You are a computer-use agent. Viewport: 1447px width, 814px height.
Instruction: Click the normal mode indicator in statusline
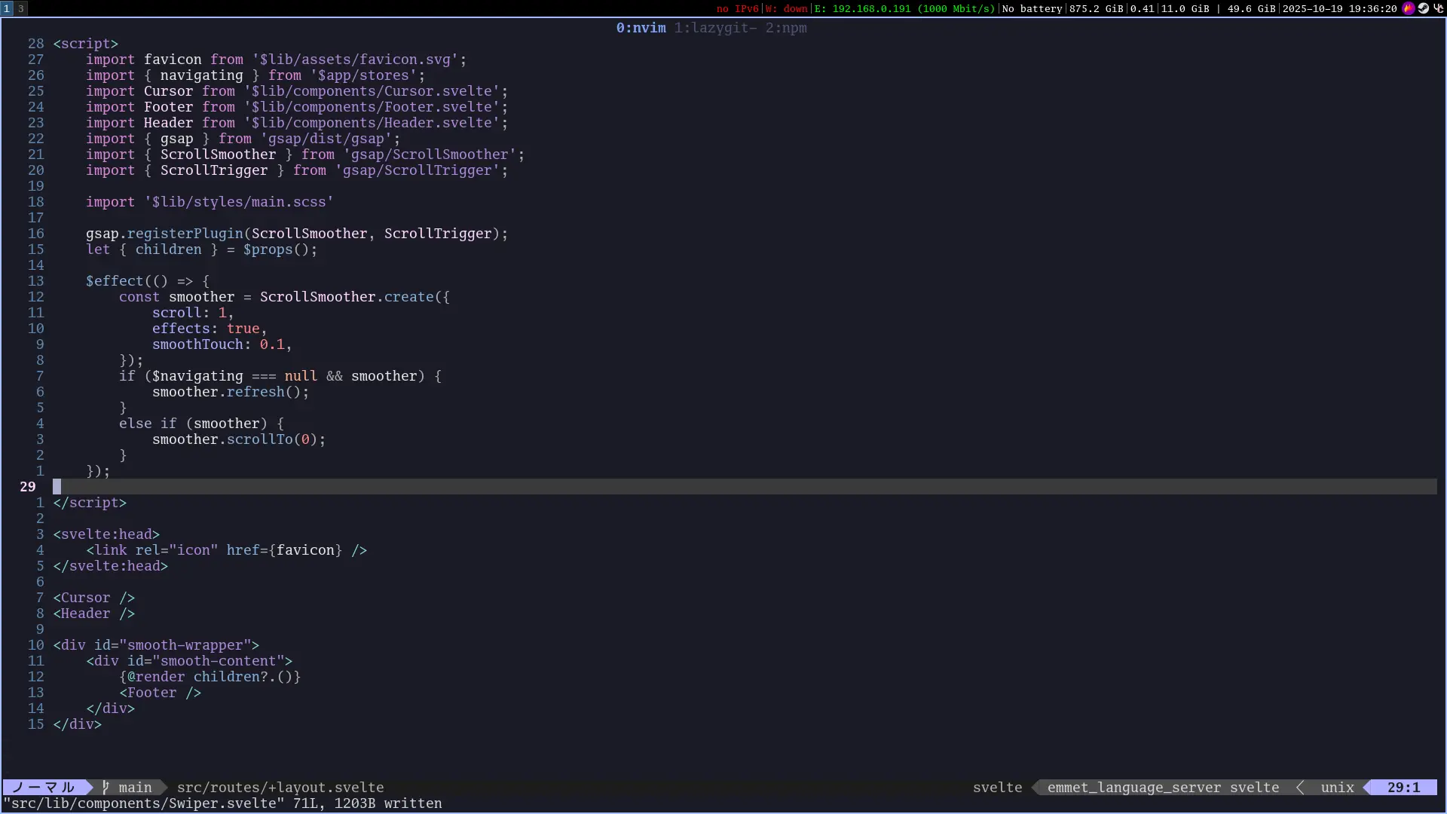(44, 788)
